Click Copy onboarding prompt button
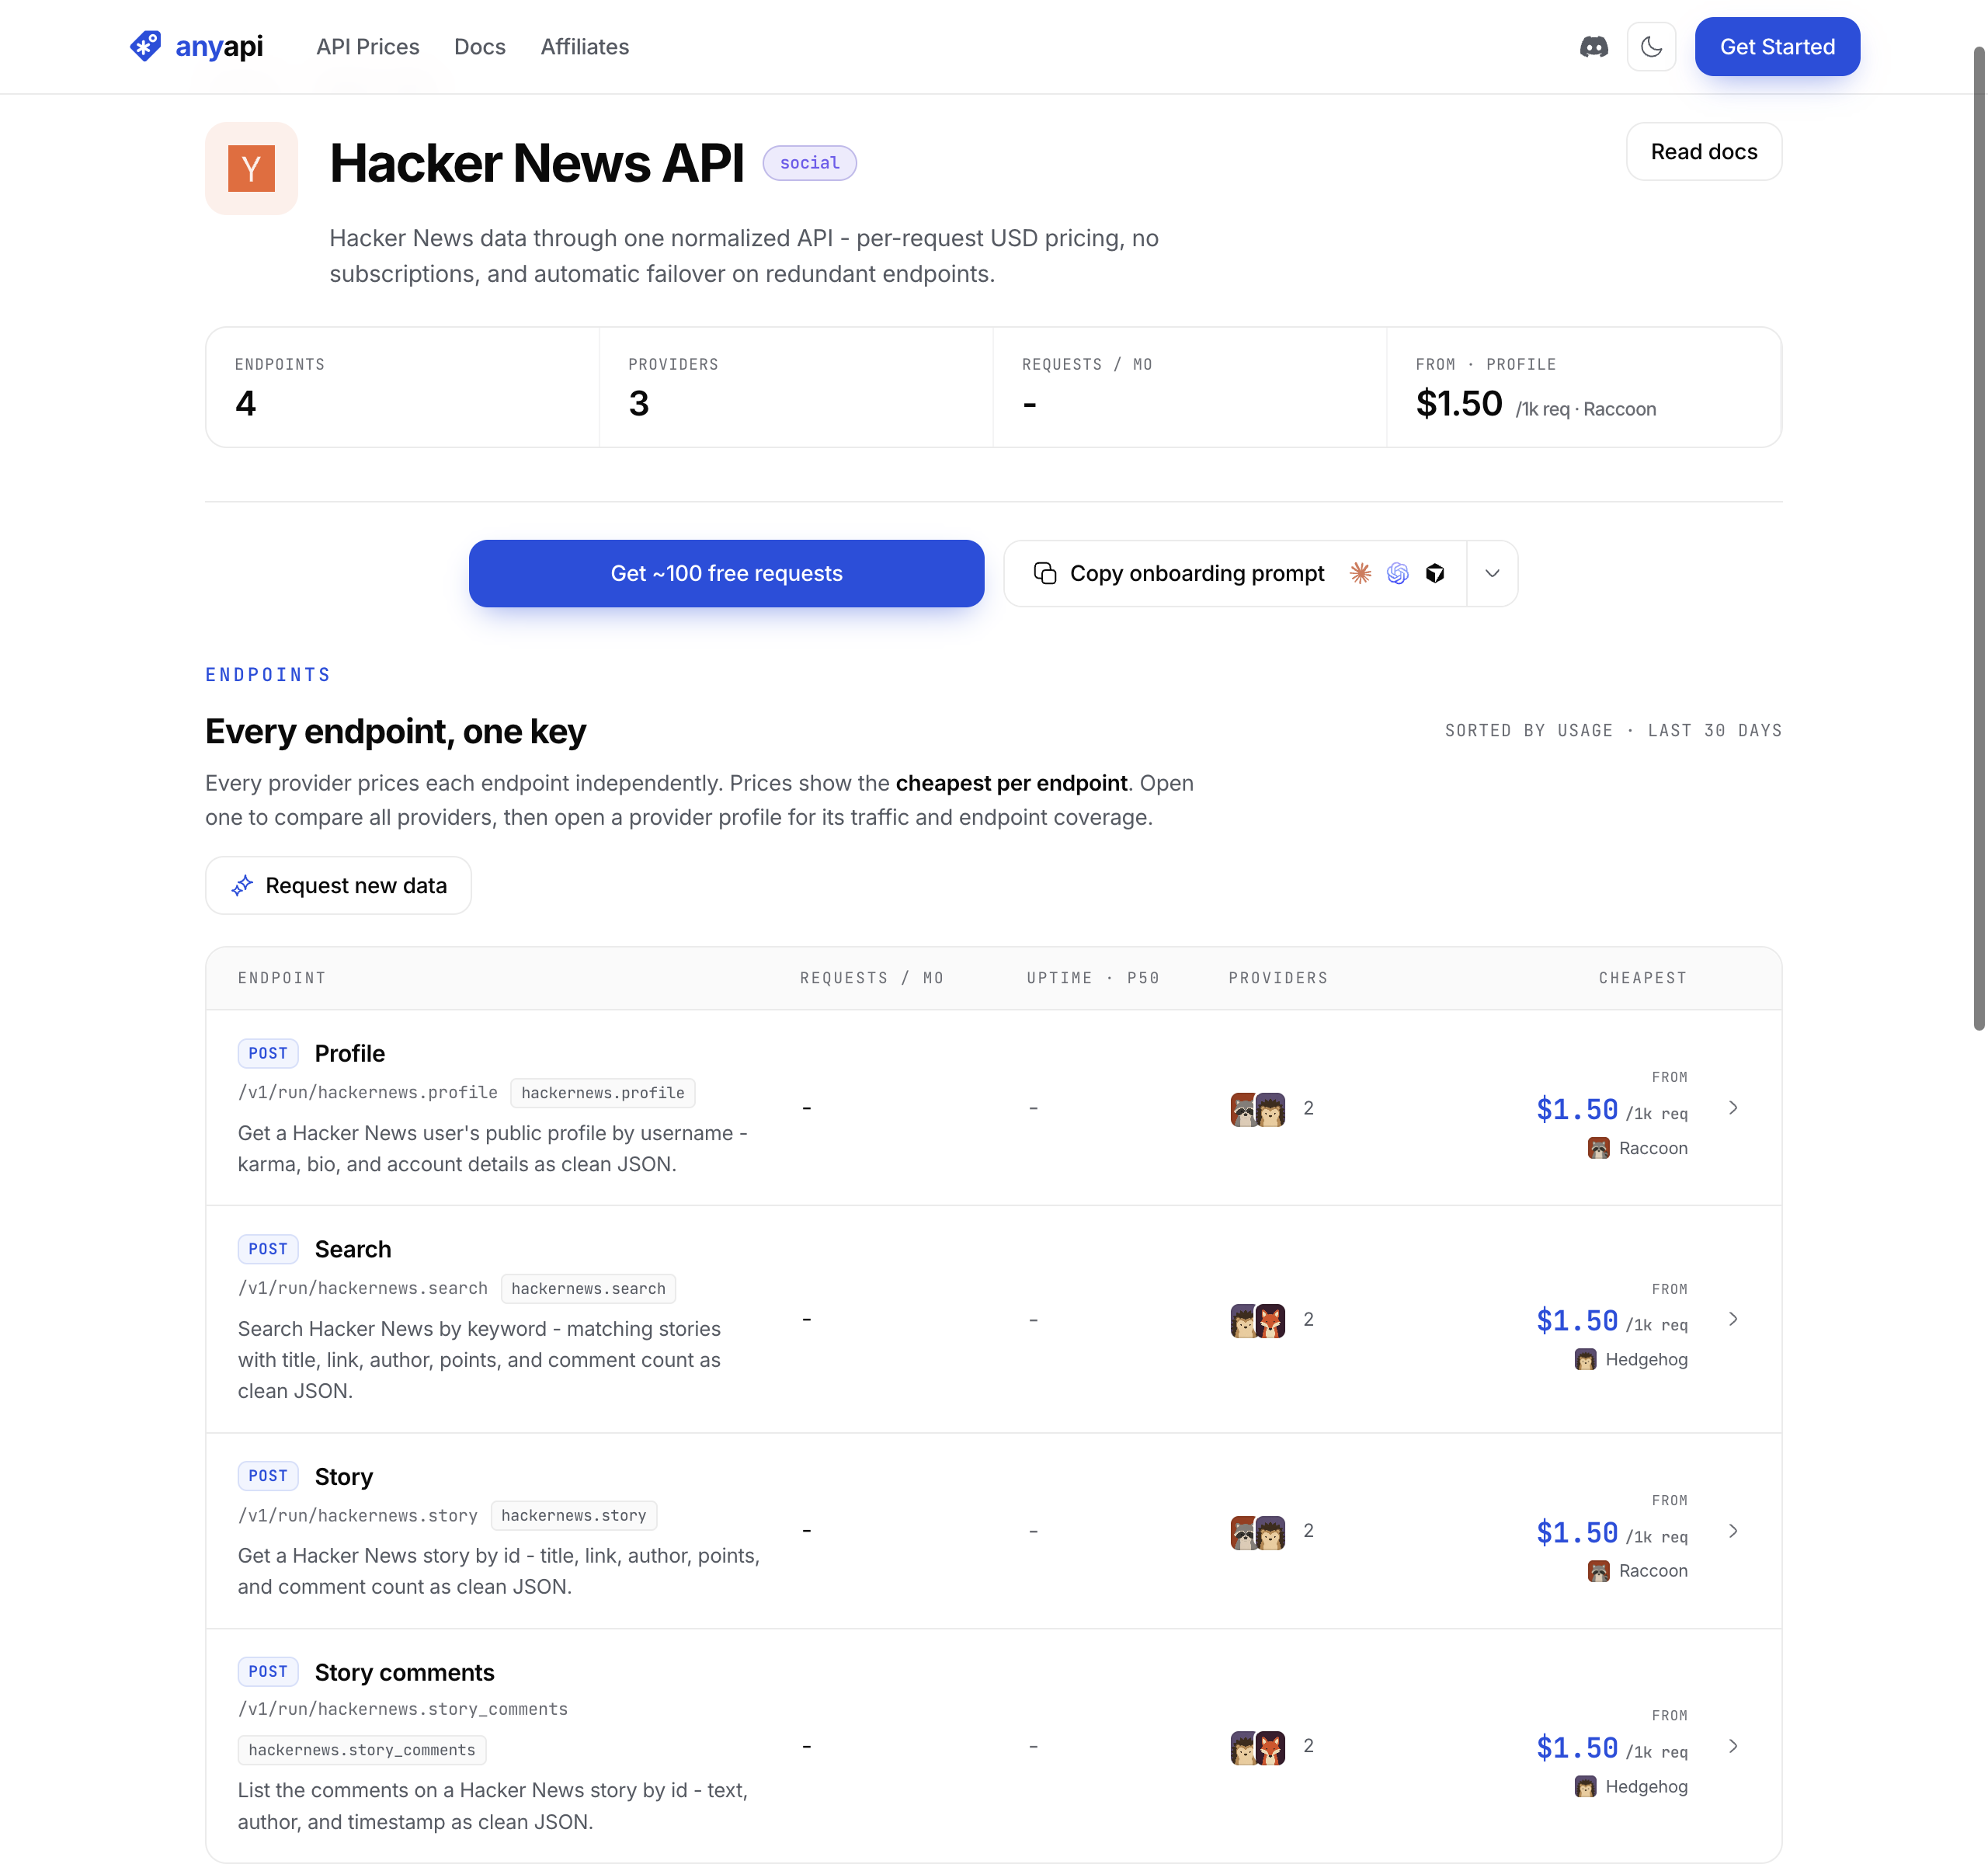This screenshot has height=1864, width=1988. point(1235,573)
